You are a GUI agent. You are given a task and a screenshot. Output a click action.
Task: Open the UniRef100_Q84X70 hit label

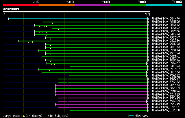166,18
